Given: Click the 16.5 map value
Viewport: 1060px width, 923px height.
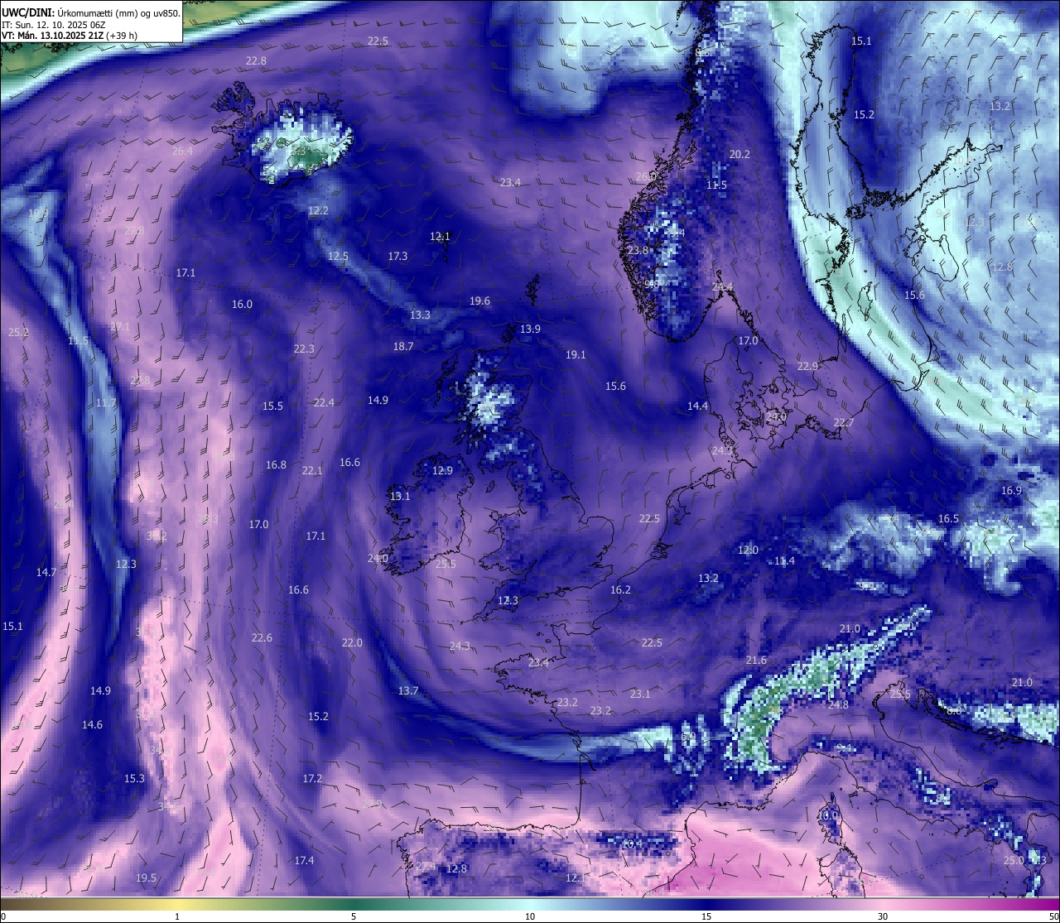Looking at the screenshot, I should click(x=948, y=518).
